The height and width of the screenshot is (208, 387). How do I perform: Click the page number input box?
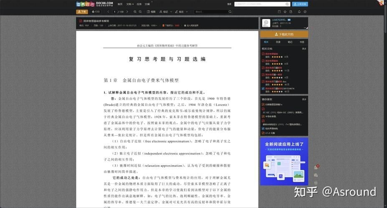(114, 12)
